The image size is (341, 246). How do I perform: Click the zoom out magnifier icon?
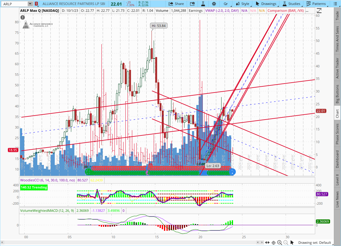tap(286, 243)
